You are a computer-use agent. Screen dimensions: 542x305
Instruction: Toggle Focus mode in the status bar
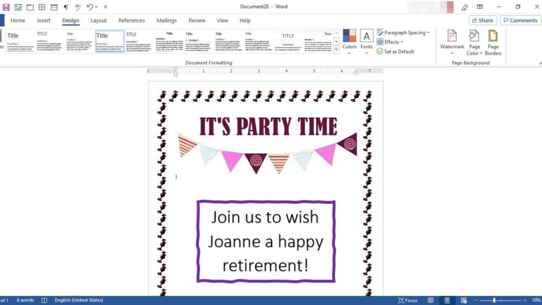408,300
